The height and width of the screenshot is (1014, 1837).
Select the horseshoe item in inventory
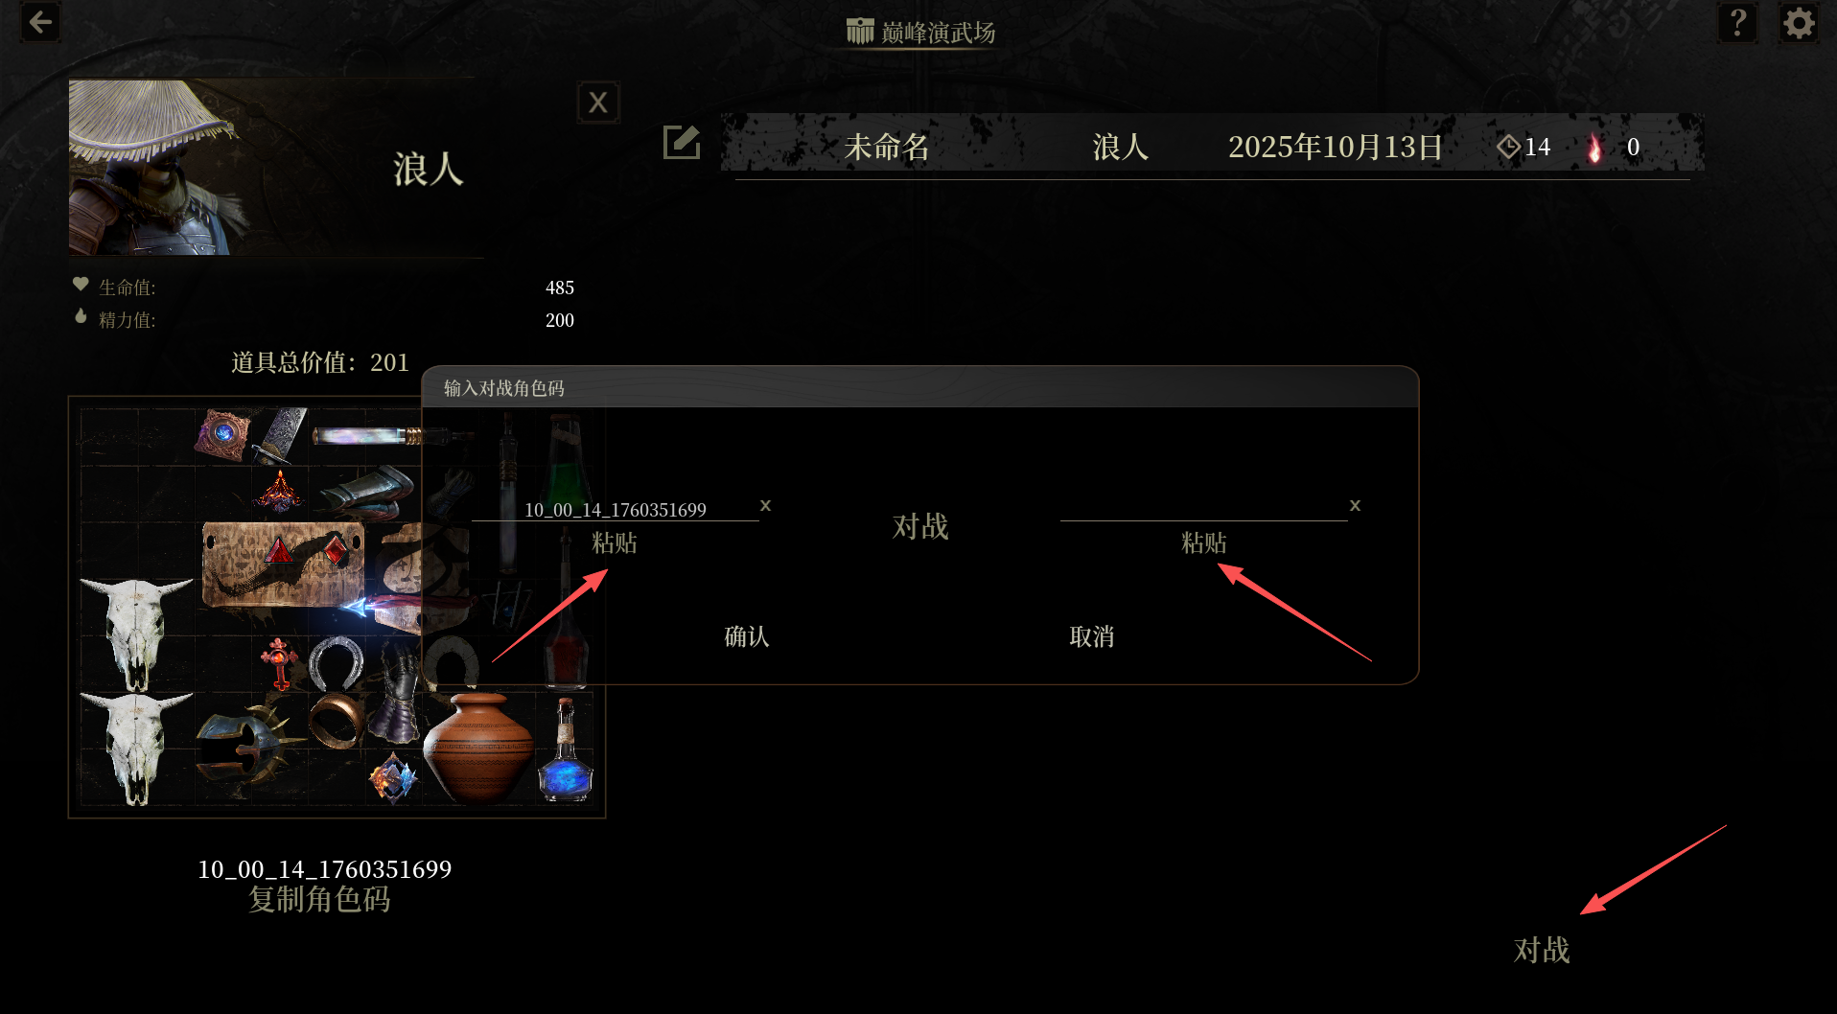(337, 663)
